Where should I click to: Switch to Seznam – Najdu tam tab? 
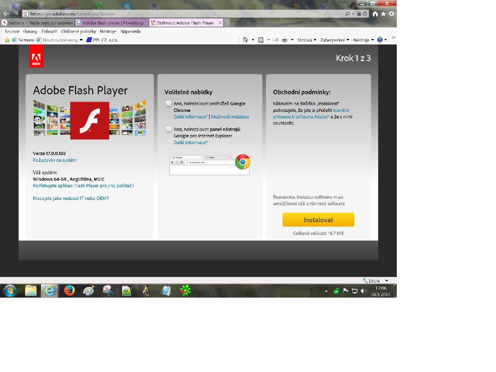pyautogui.click(x=37, y=23)
